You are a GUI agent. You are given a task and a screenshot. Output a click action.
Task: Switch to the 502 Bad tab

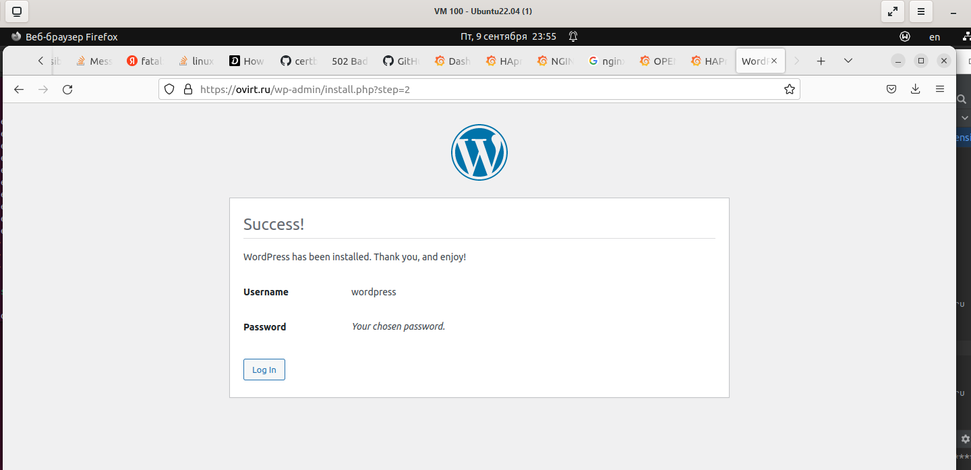pos(350,61)
